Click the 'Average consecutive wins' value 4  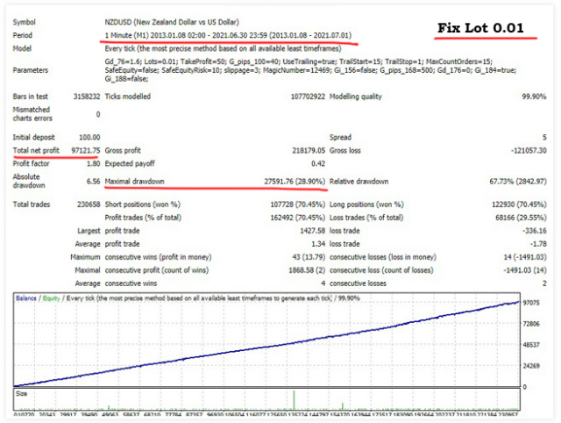[323, 283]
